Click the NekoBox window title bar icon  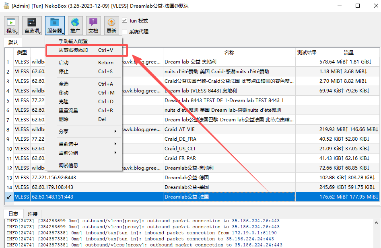click(6, 6)
